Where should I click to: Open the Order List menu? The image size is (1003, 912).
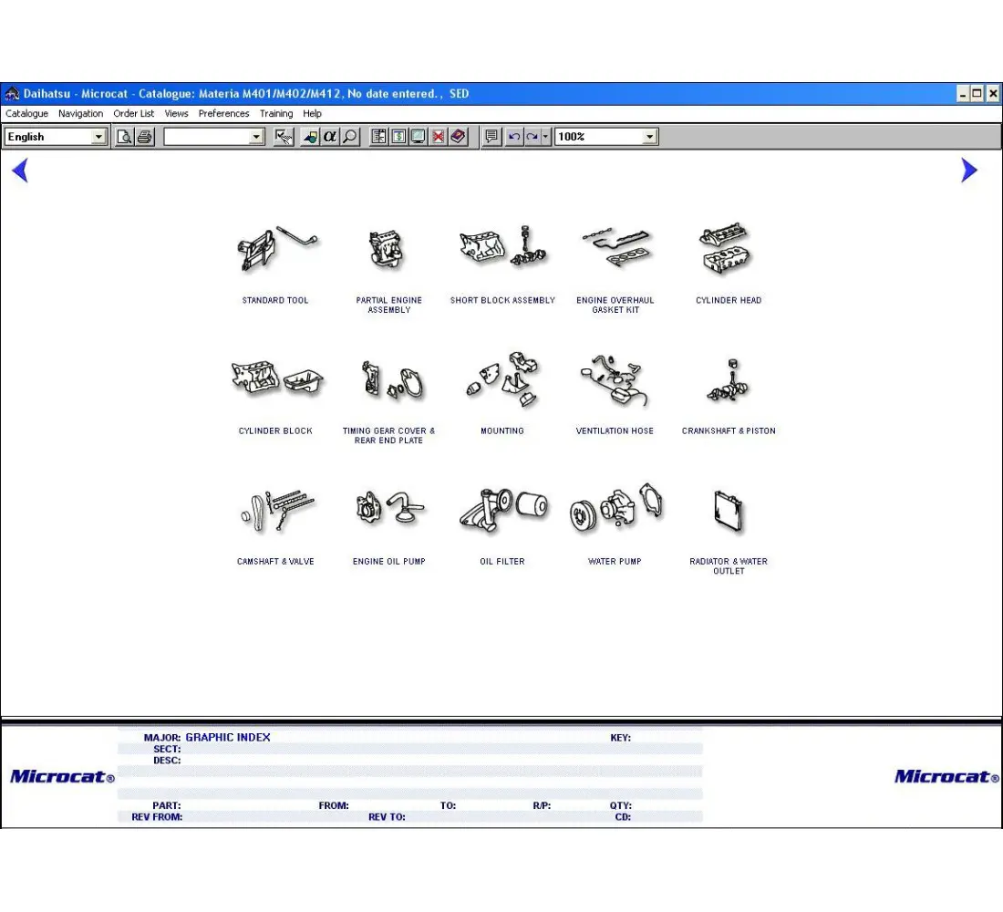pyautogui.click(x=134, y=113)
